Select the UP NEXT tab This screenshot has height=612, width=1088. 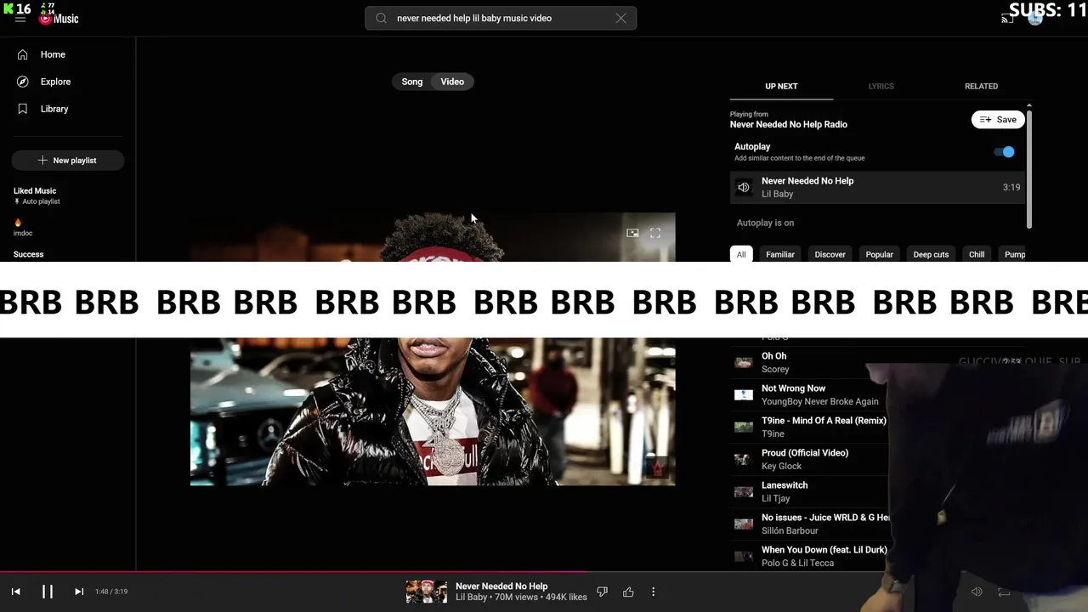point(781,86)
